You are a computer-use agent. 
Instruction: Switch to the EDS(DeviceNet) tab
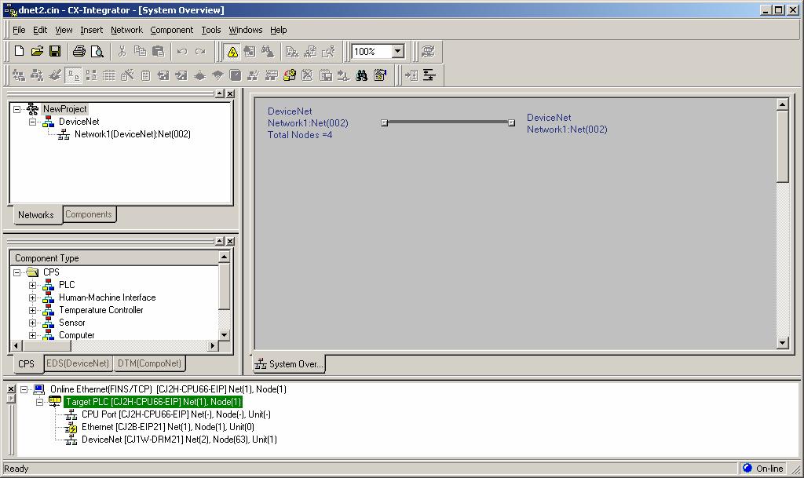(78, 363)
